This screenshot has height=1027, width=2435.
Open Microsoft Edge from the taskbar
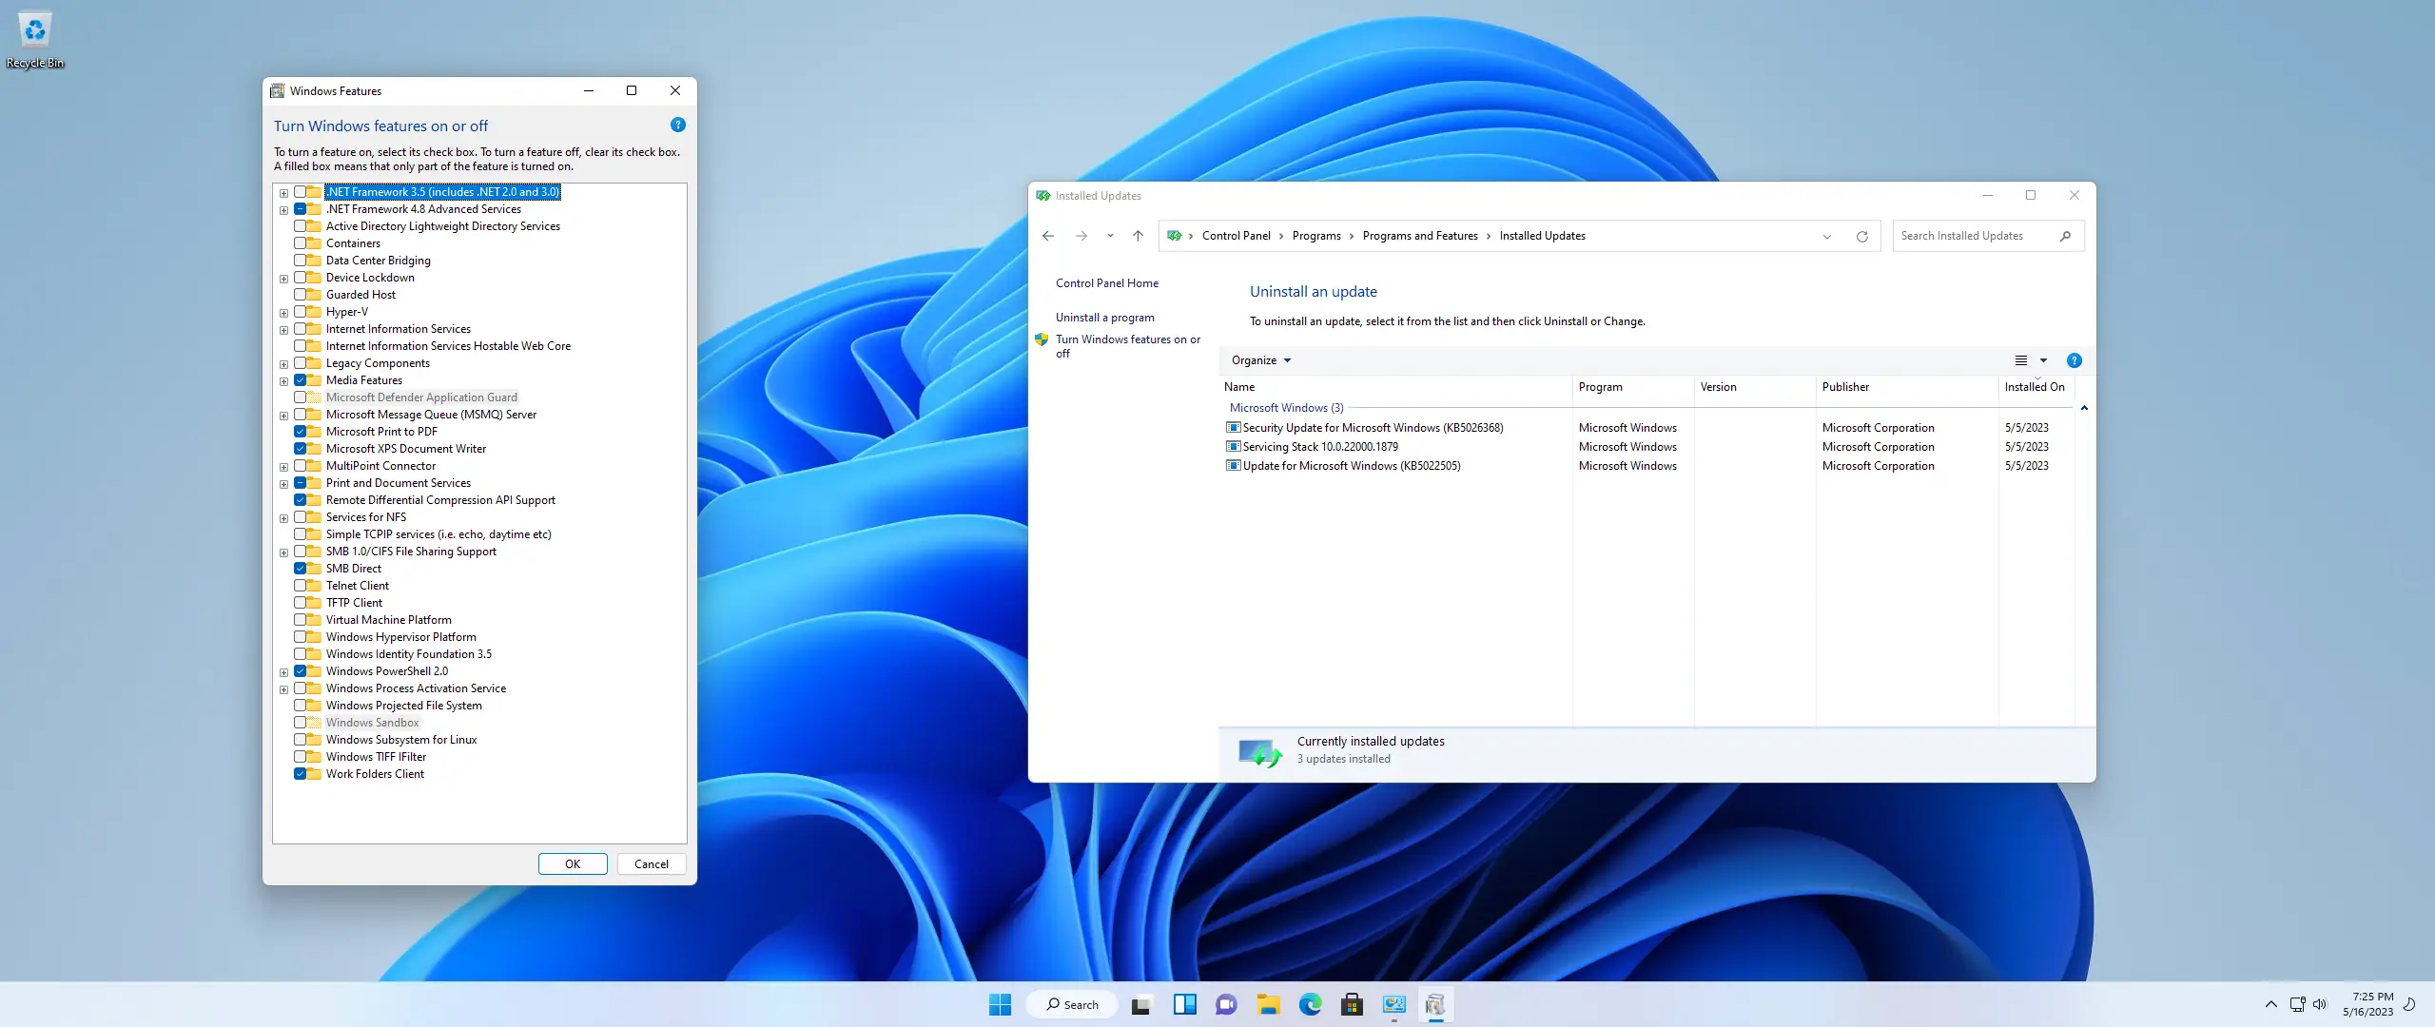click(x=1310, y=1004)
